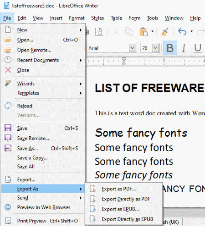
Task: Open the Table menu
Action: pyautogui.click(x=116, y=18)
